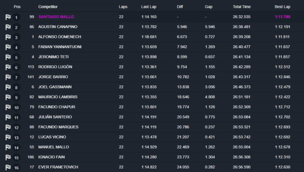Viewport: 304px width, 172px height.
Task: Sort results by Last Lap header
Action: [148, 7]
